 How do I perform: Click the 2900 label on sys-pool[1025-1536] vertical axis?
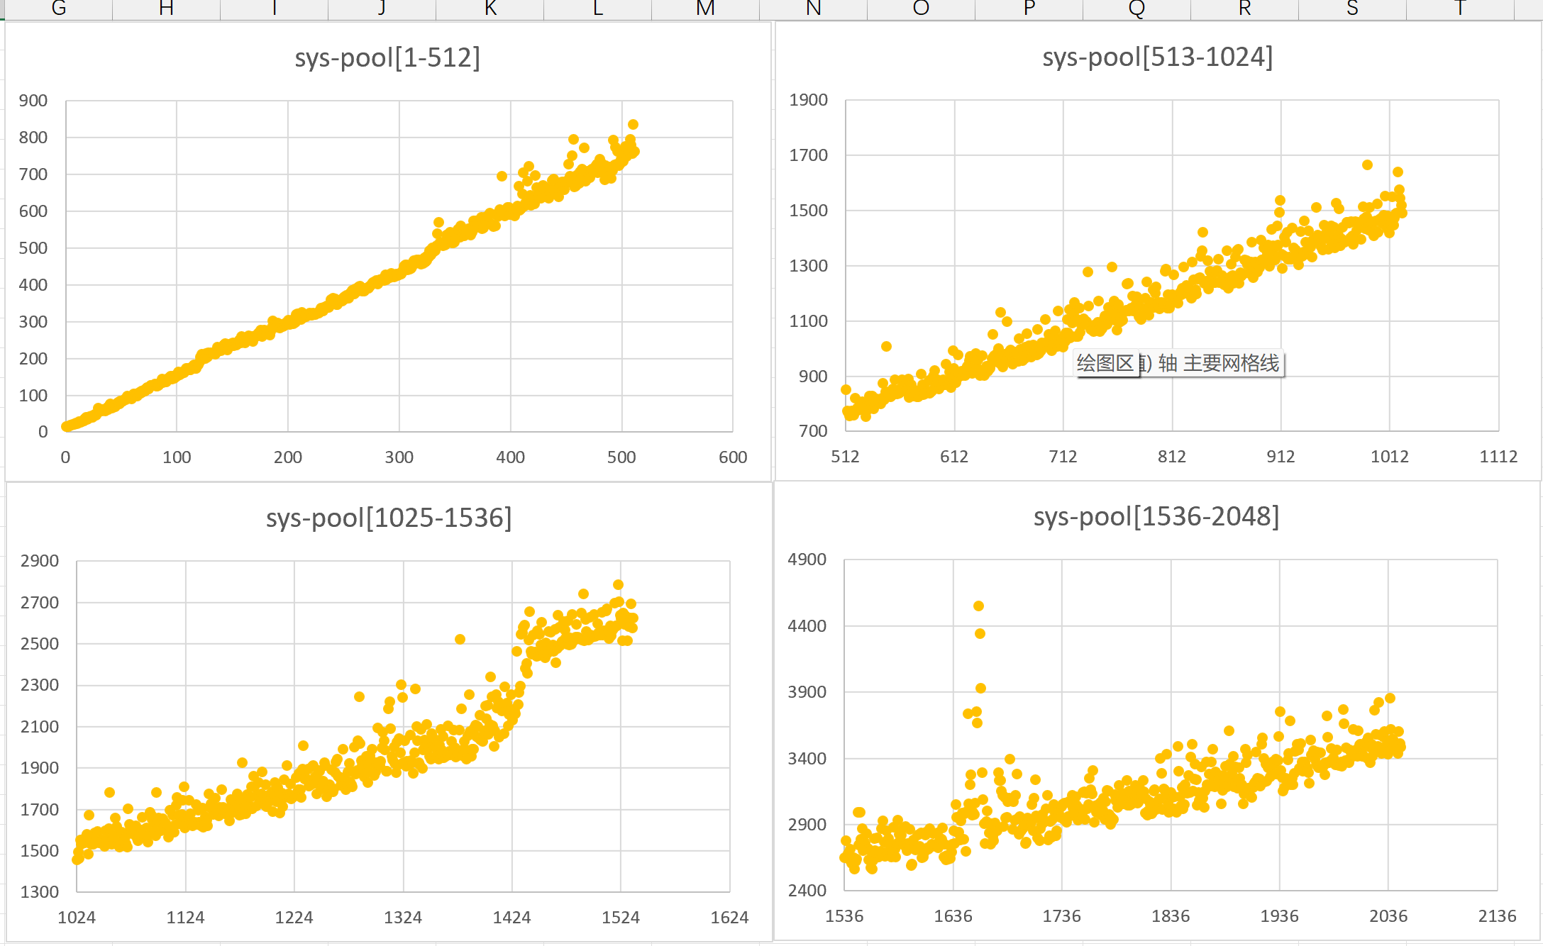[40, 561]
